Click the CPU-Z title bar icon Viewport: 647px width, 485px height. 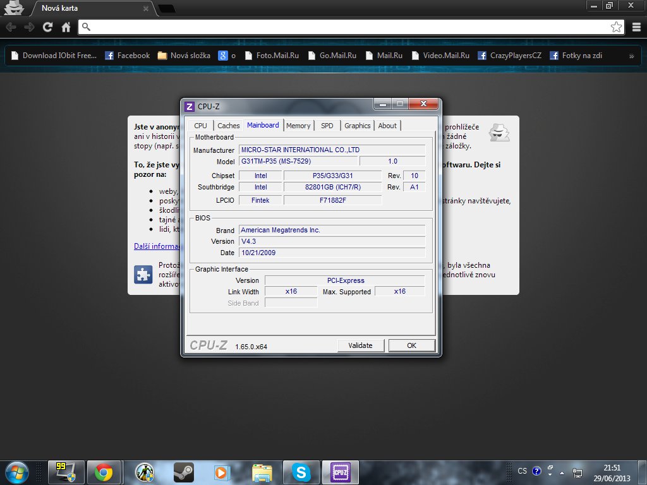click(x=190, y=107)
